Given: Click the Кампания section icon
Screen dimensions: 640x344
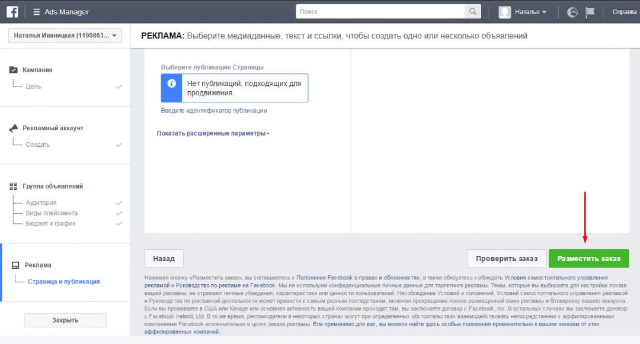Looking at the screenshot, I should [14, 70].
